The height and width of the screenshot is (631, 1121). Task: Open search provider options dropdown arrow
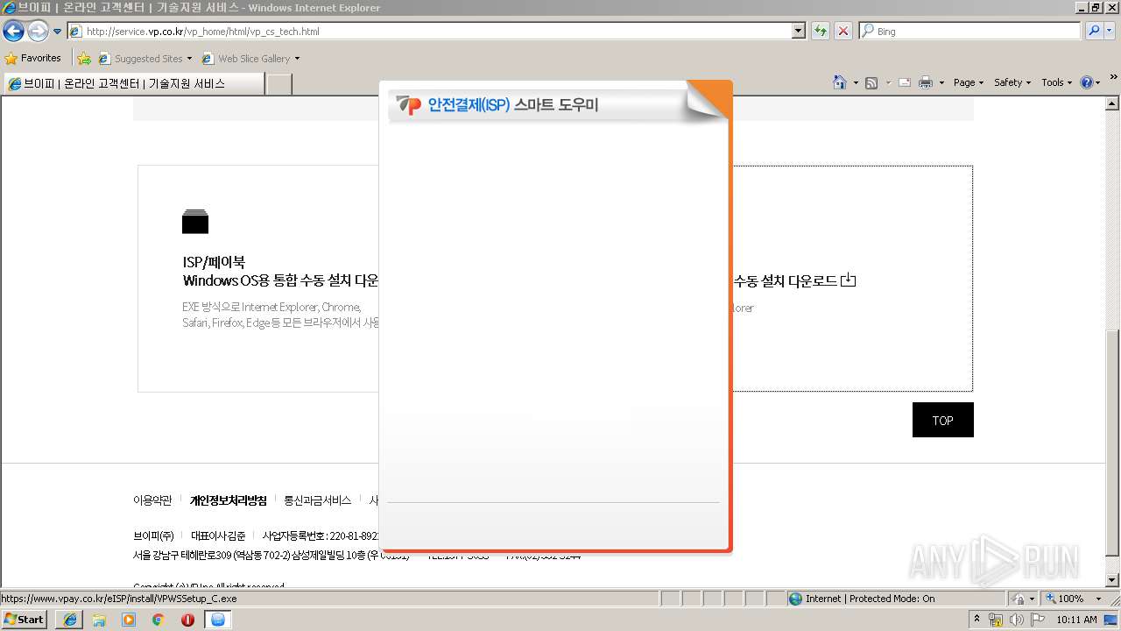point(1110,31)
